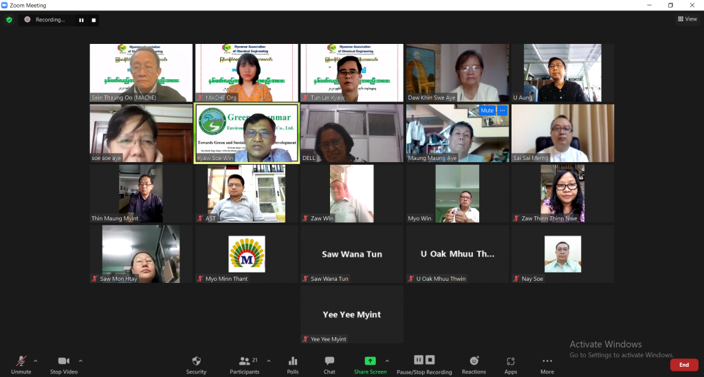Click muted mic icon on Yee Yee Myint

coord(305,339)
